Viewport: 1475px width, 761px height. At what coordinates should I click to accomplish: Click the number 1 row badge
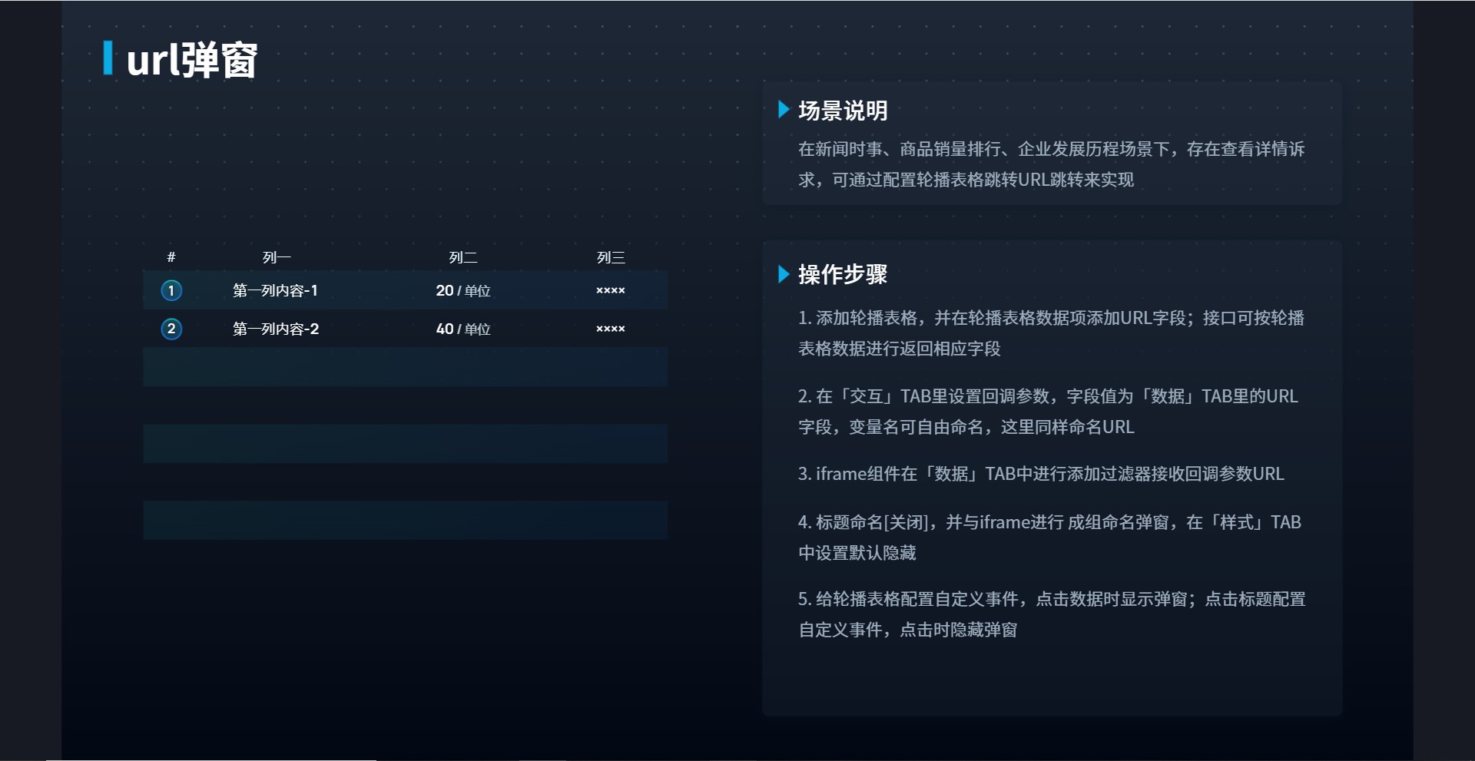tap(171, 290)
